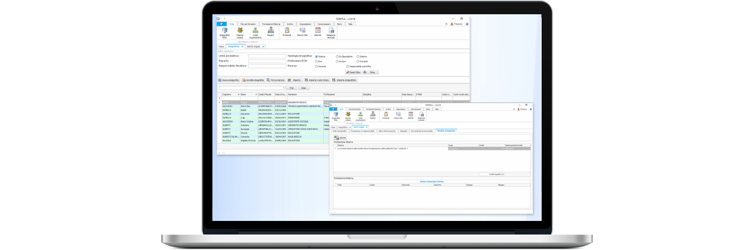The width and height of the screenshot is (754, 250).
Task: Click the Importa Costo Orario button
Action: [318, 80]
